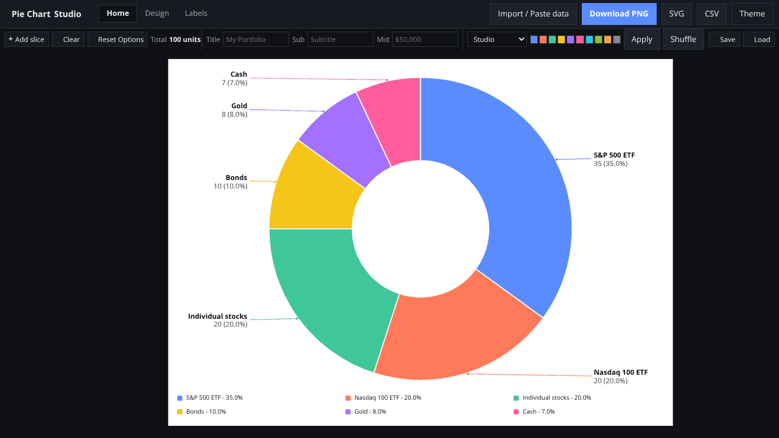Click legend entry 'Gold - 8.0%'

366,412
